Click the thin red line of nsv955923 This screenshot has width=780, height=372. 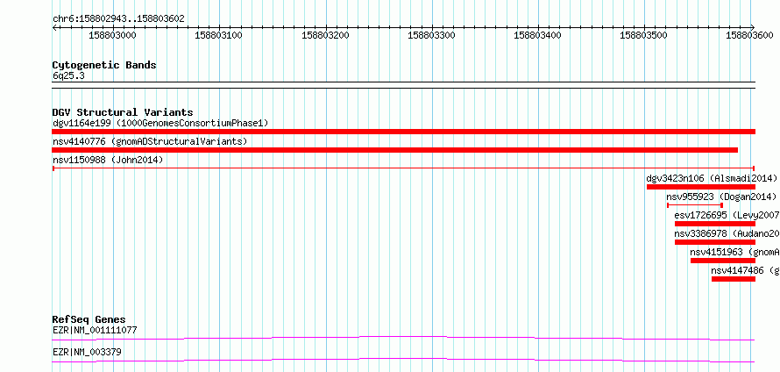(x=695, y=204)
